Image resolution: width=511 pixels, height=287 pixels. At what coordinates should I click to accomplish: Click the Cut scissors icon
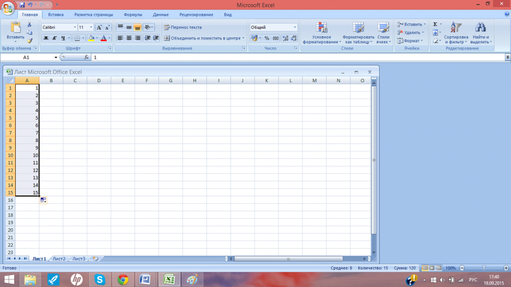click(x=30, y=25)
